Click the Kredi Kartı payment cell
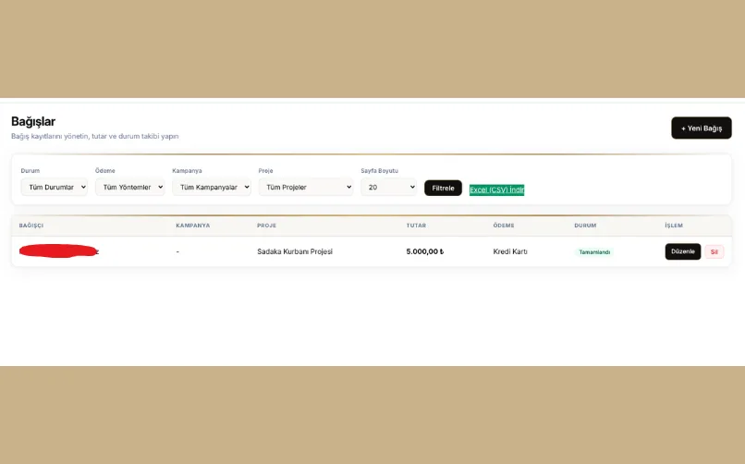The height and width of the screenshot is (464, 745). point(510,251)
